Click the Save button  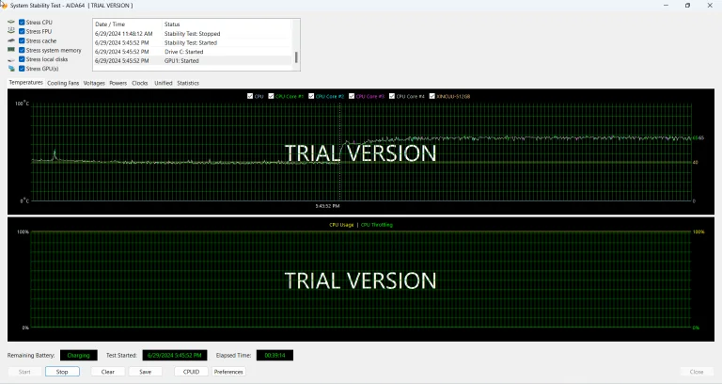pyautogui.click(x=145, y=372)
